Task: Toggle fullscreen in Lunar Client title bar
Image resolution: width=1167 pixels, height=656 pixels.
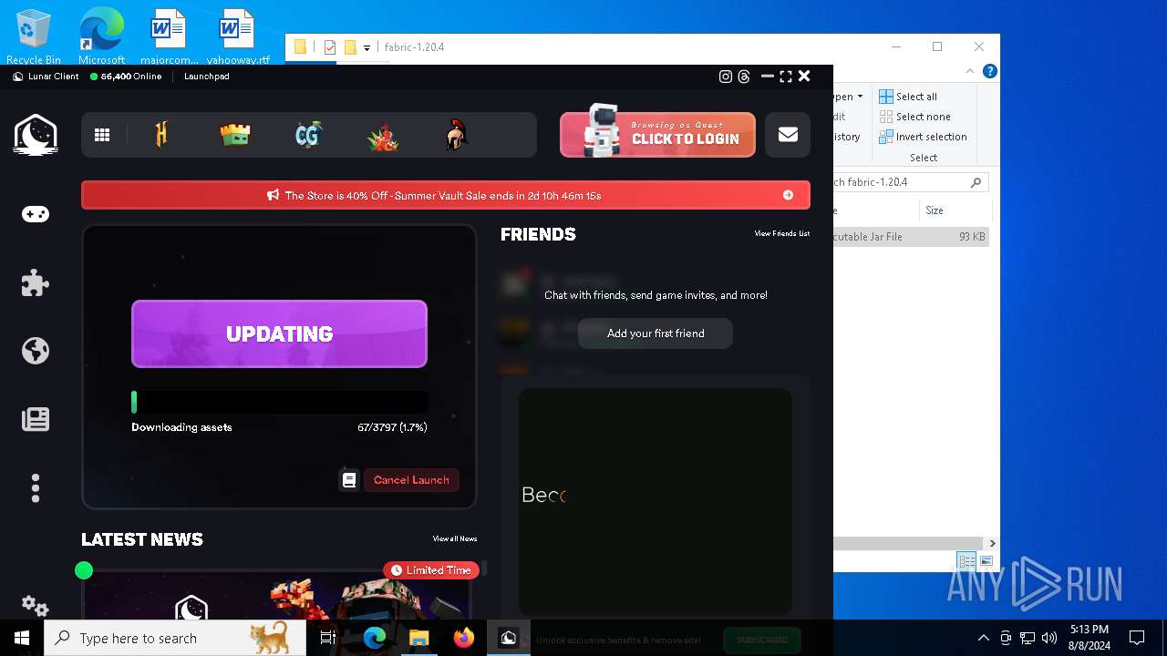Action: click(786, 77)
